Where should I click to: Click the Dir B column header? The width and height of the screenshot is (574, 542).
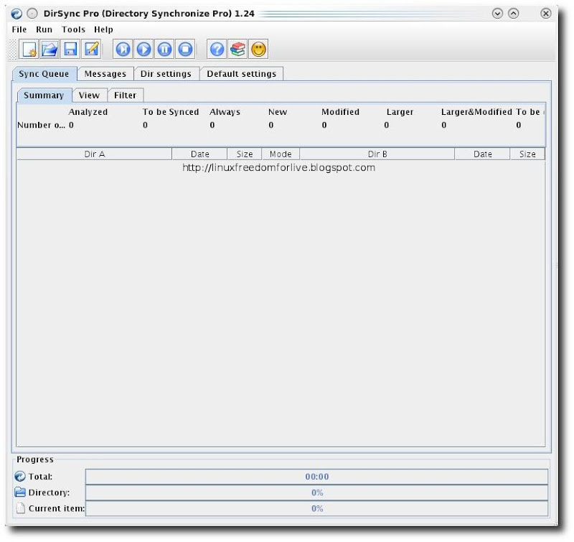coord(377,154)
